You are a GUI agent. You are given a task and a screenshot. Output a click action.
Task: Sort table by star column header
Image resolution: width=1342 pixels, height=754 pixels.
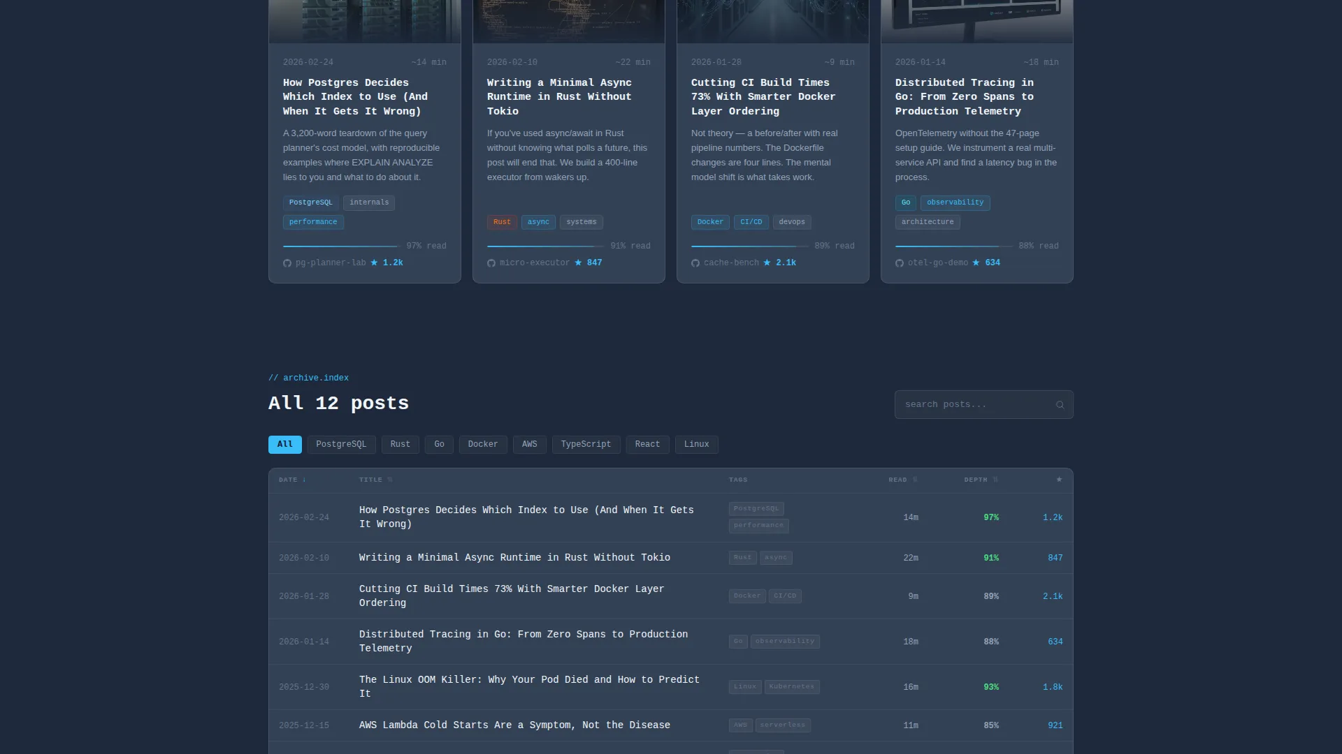tap(1059, 480)
